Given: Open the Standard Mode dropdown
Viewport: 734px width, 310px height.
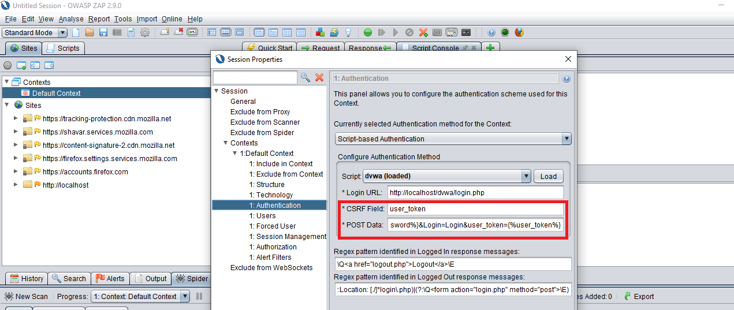Looking at the screenshot, I should pos(35,33).
